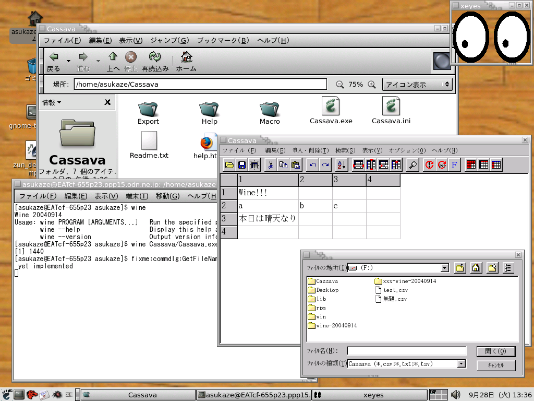Click the A-Z sort icon in Cassava
Image resolution: width=534 pixels, height=401 pixels.
tap(341, 165)
